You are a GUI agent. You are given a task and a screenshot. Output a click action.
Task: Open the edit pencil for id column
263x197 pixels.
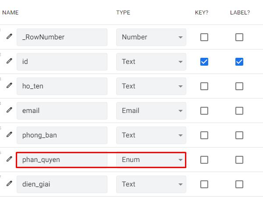tap(9, 61)
